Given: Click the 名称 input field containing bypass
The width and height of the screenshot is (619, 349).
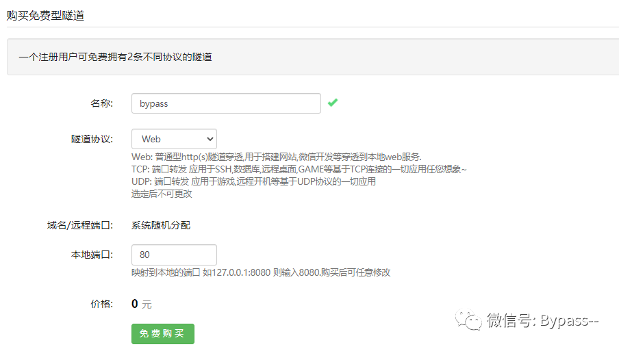Looking at the screenshot, I should [226, 103].
